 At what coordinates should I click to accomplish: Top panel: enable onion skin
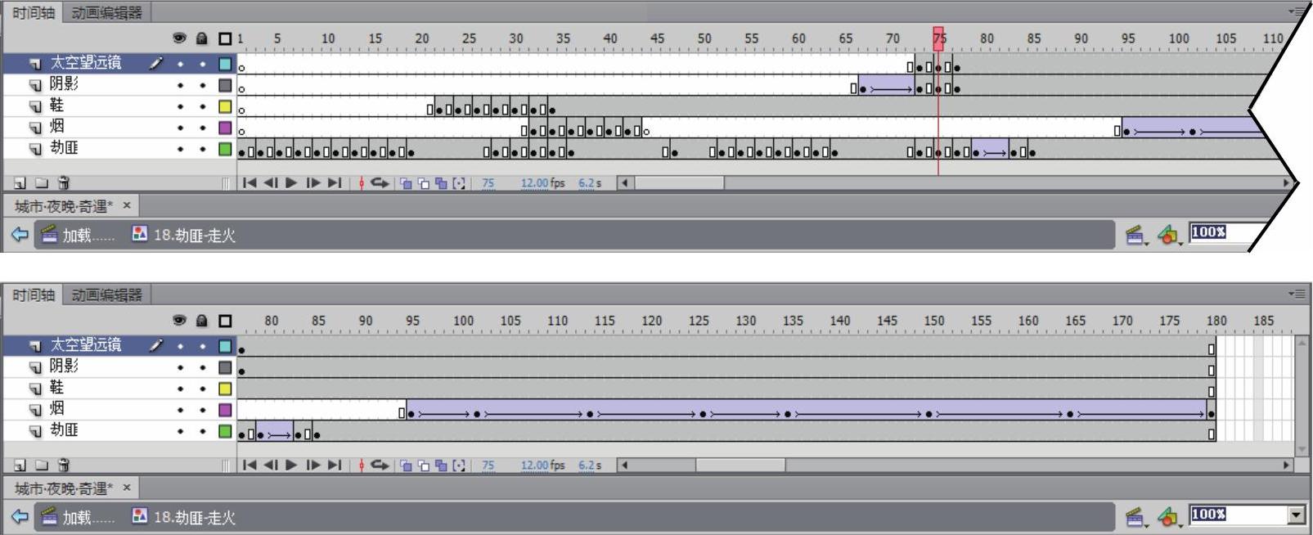[x=406, y=183]
